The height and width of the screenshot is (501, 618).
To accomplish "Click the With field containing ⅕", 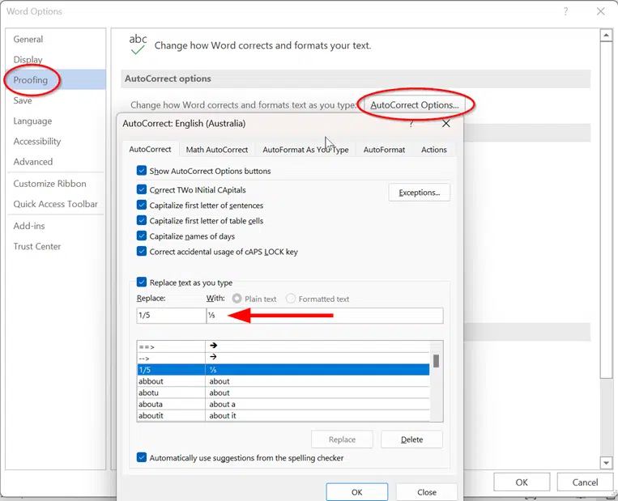I will pyautogui.click(x=325, y=316).
